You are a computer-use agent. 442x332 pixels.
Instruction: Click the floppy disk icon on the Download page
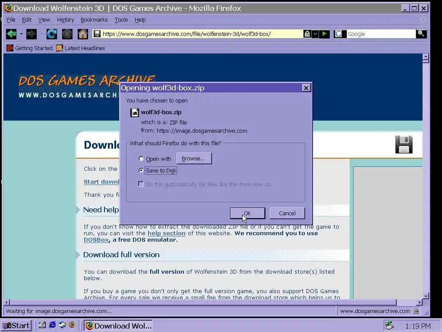[404, 144]
